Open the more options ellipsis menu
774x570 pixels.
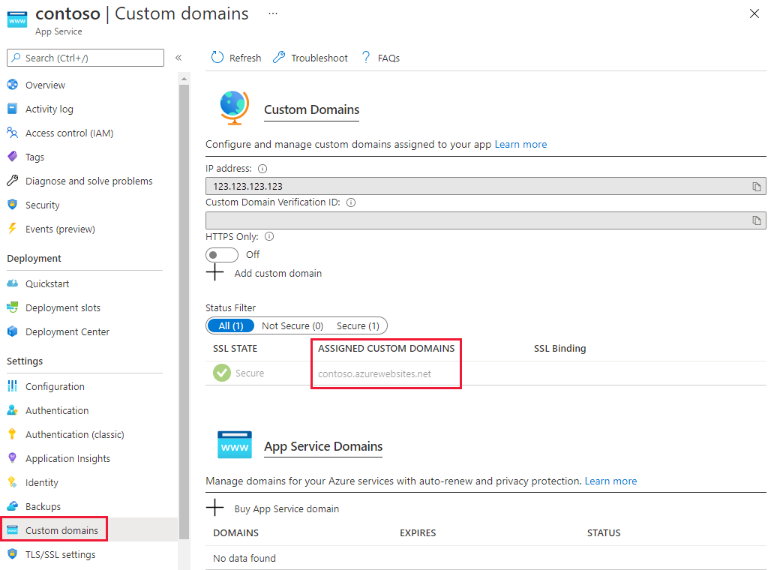tap(272, 13)
